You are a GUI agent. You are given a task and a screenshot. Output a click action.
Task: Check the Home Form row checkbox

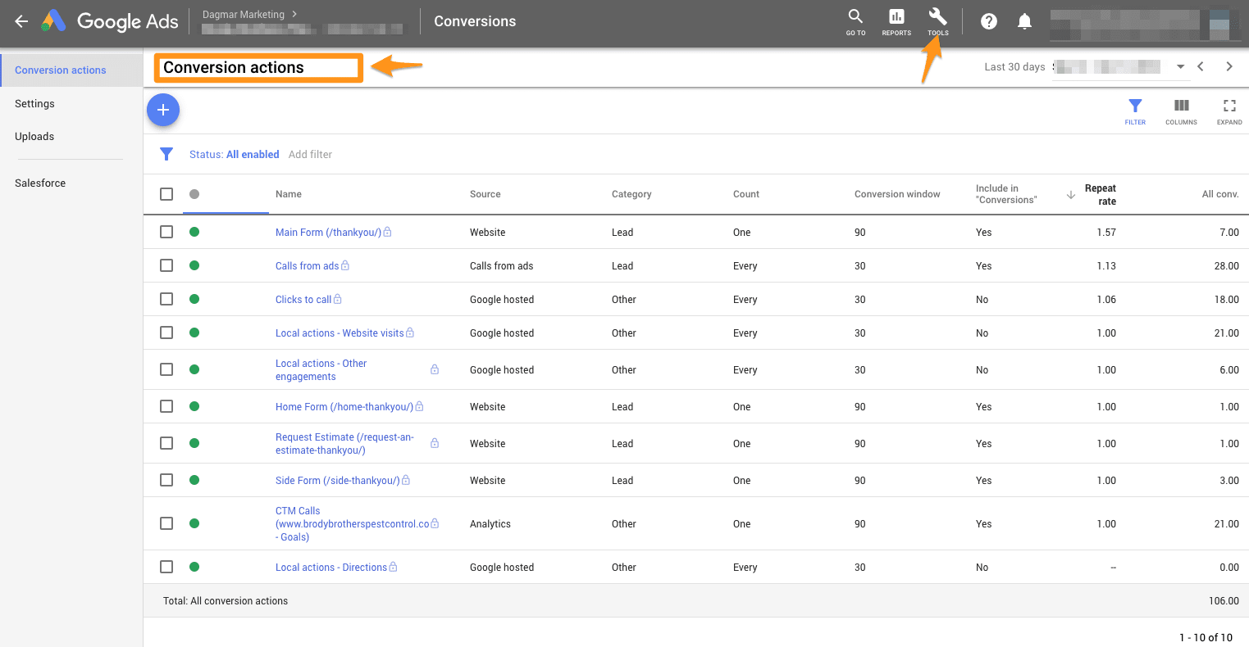[x=166, y=406]
